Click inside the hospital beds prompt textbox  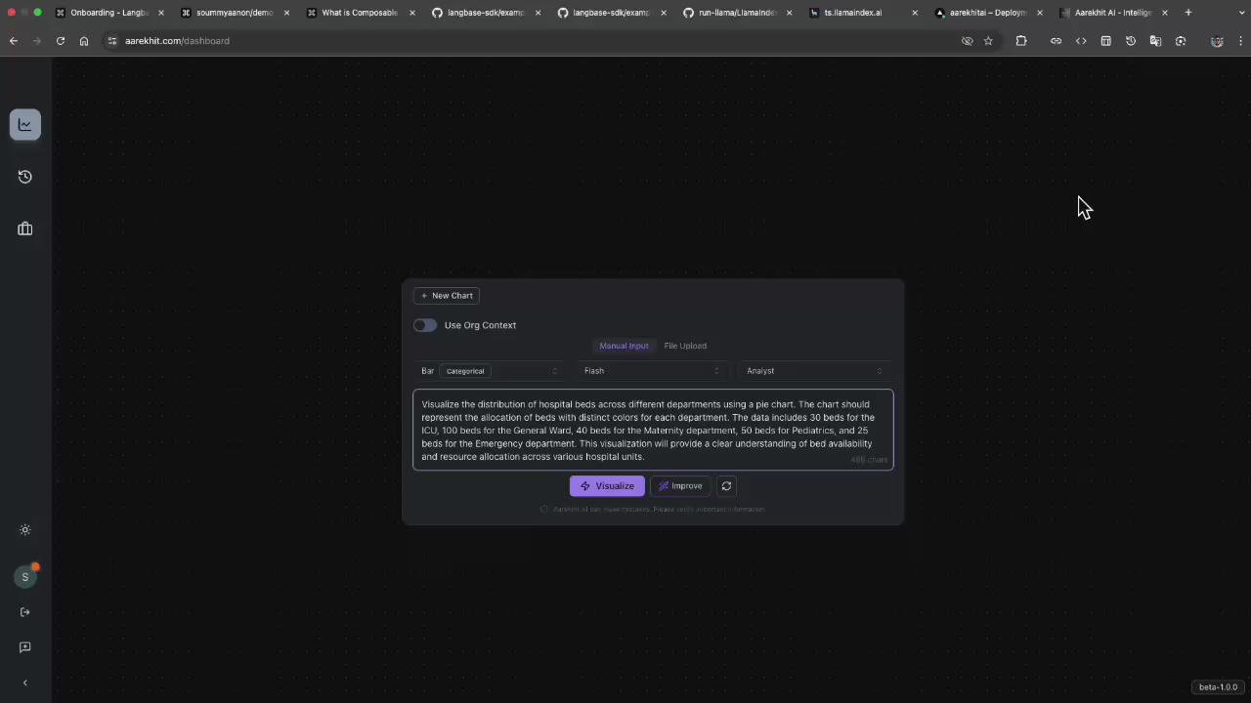[x=653, y=430]
